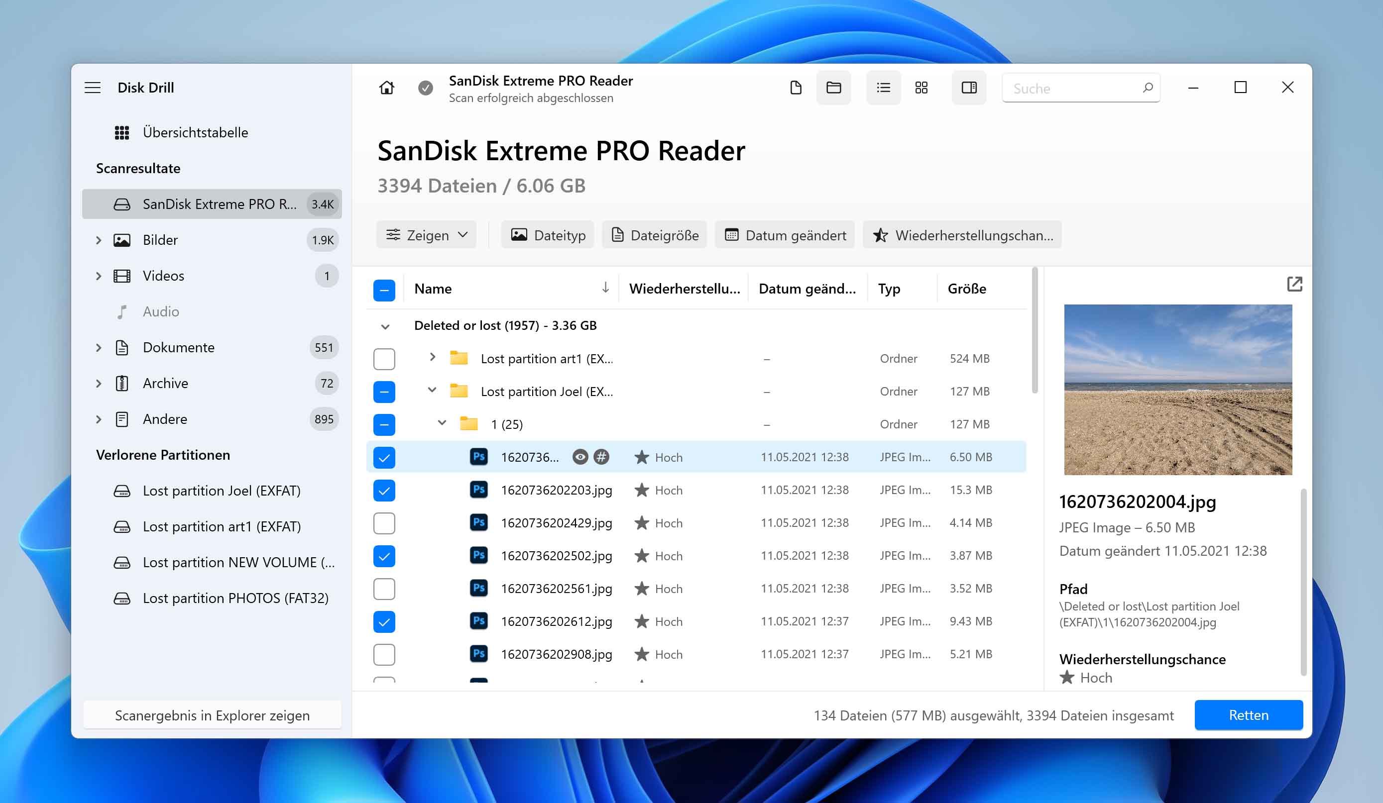1383x803 pixels.
Task: Expand the Dokumente category chevron
Action: pyautogui.click(x=99, y=348)
